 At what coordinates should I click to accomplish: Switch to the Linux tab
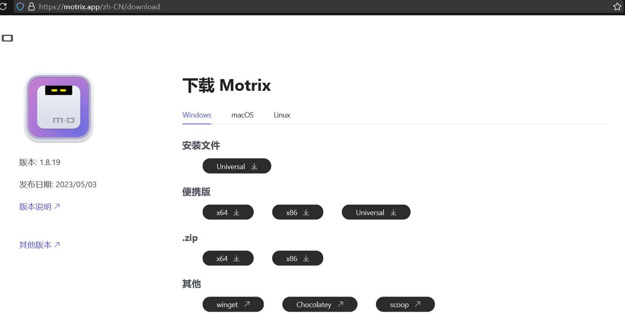[282, 115]
